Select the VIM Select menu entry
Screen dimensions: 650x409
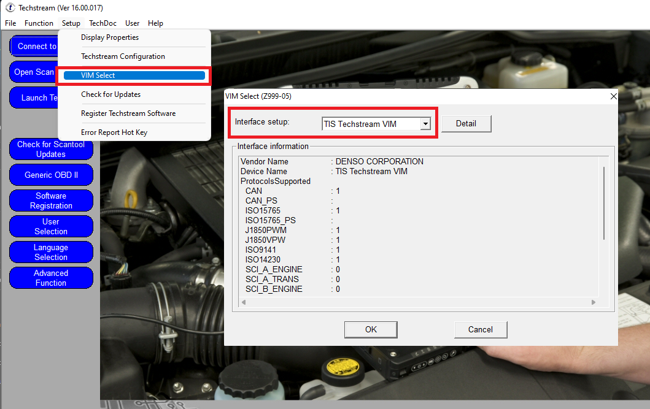click(134, 75)
